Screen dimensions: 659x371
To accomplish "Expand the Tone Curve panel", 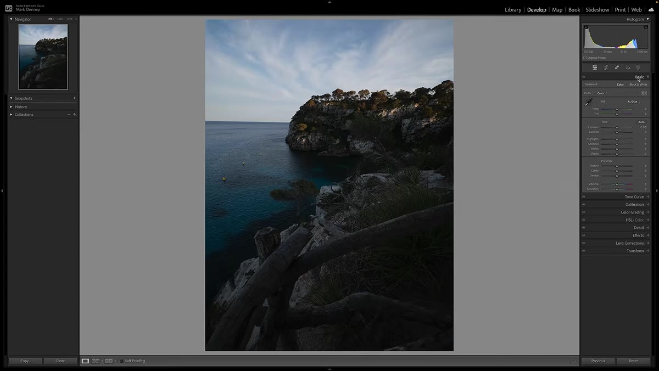I will click(648, 196).
